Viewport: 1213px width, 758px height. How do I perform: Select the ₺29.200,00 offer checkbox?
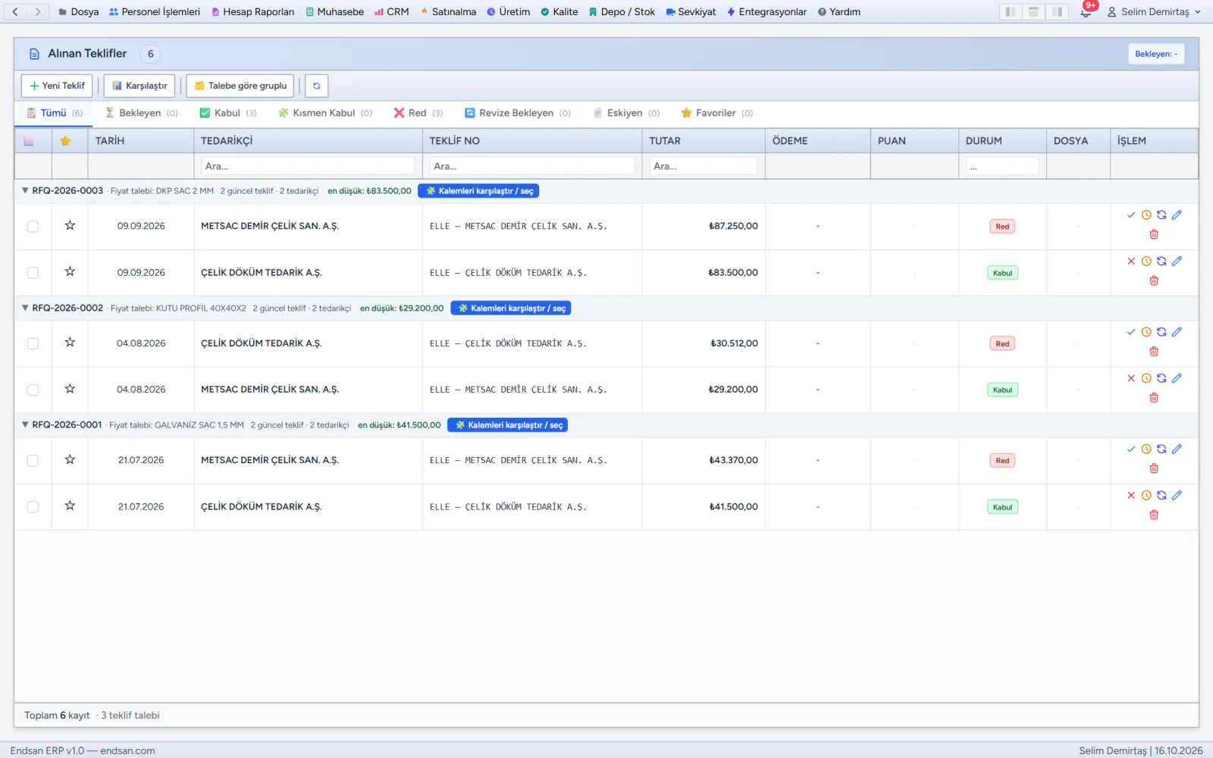pyautogui.click(x=33, y=390)
